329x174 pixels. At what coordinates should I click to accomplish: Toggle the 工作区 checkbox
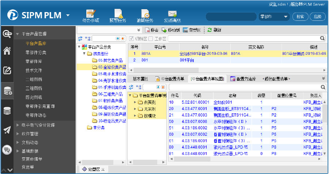coord(151,38)
